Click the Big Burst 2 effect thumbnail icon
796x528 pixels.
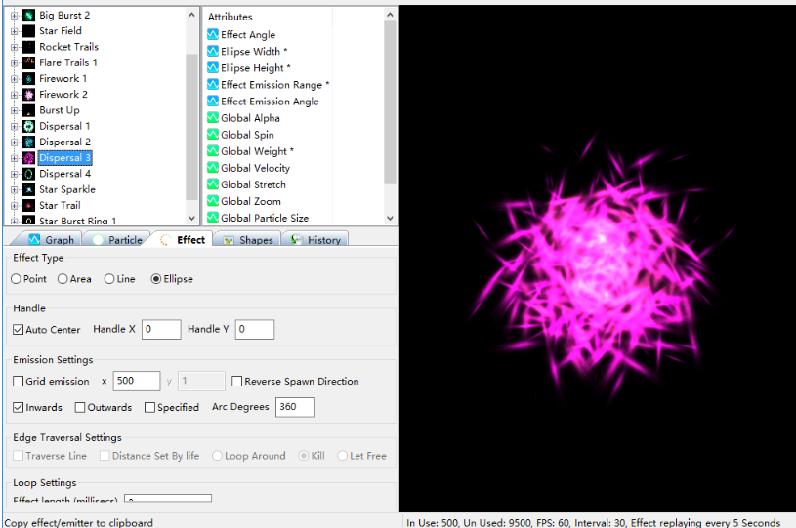(x=29, y=16)
